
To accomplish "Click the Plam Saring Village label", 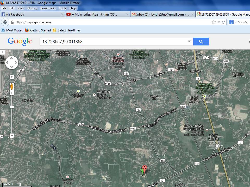I will point(194,100).
